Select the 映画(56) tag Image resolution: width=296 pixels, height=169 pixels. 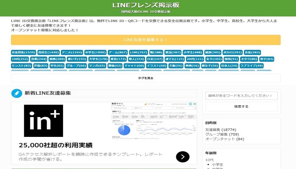(x=192, y=65)
